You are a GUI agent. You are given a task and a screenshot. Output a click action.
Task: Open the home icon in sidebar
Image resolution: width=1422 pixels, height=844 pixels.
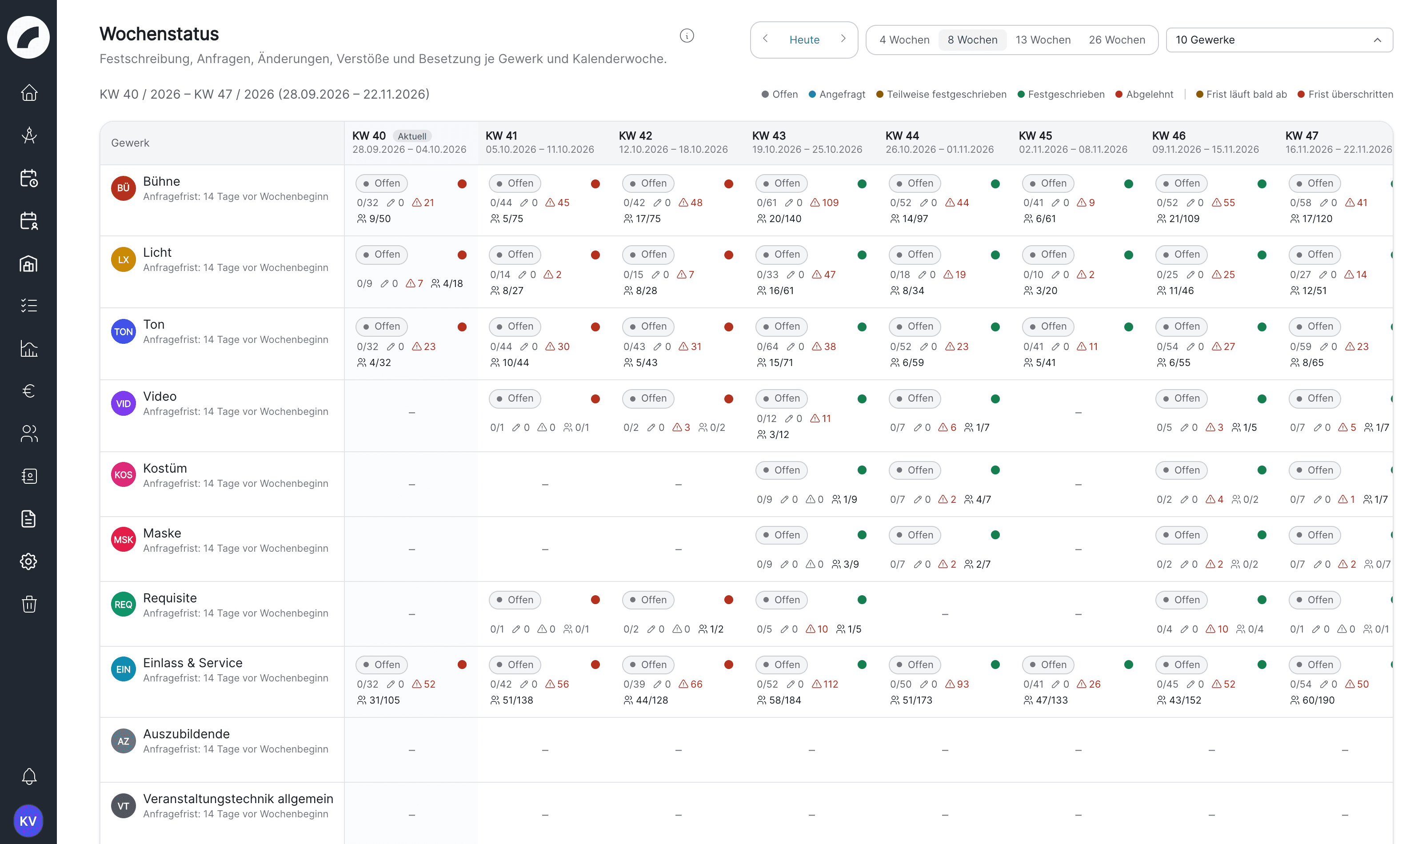coord(28,92)
